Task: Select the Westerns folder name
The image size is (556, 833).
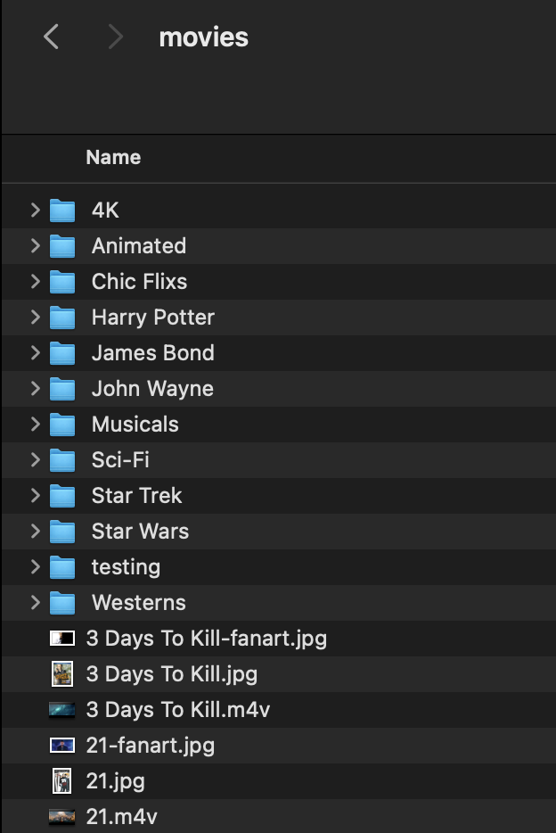Action: click(139, 602)
